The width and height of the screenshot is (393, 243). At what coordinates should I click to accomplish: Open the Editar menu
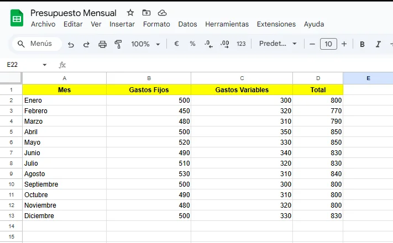tap(73, 24)
